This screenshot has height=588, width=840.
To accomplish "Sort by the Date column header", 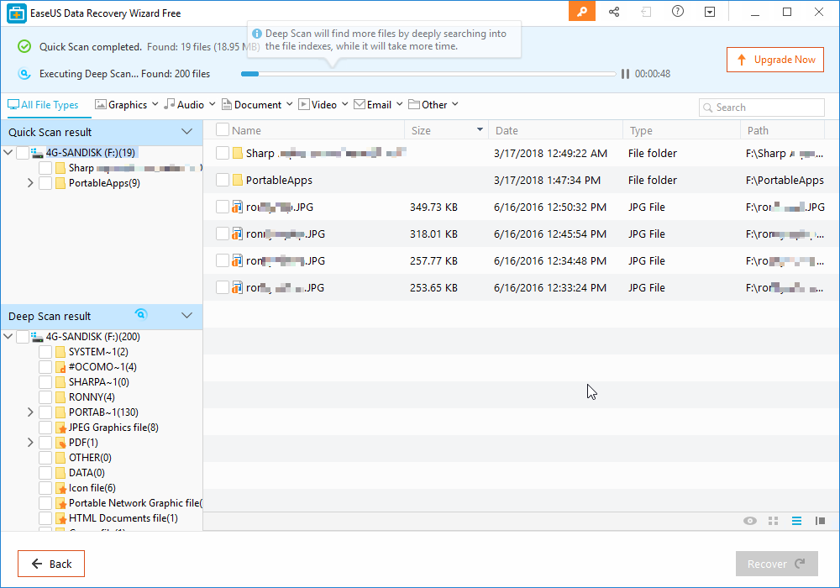I will 507,131.
